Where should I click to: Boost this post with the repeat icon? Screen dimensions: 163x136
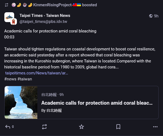44,127
